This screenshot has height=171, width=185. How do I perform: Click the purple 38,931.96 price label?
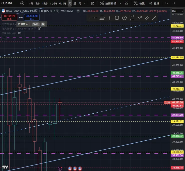177,155
